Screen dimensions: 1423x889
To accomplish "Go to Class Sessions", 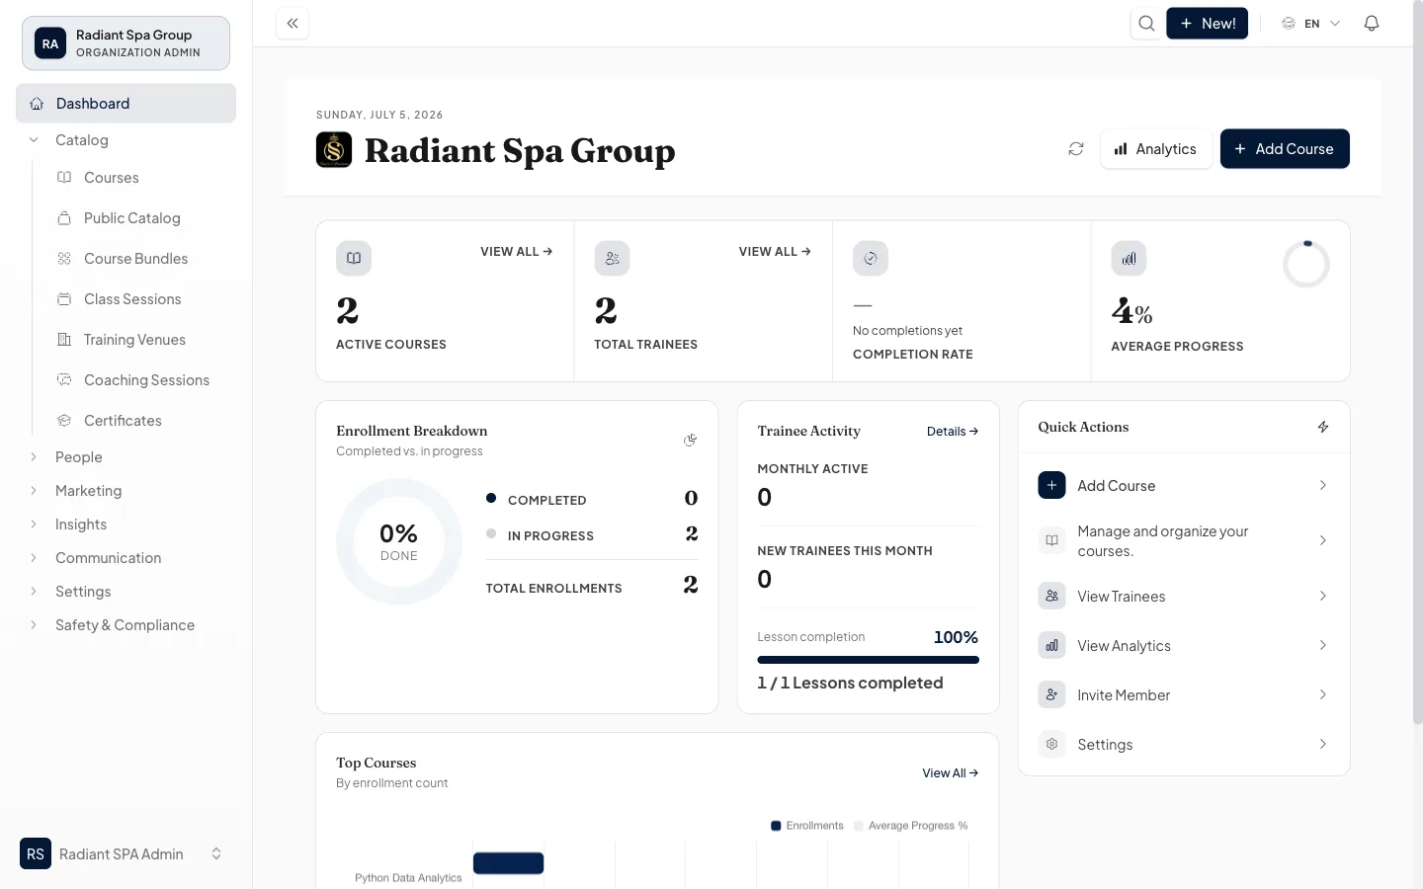I will click(134, 299).
